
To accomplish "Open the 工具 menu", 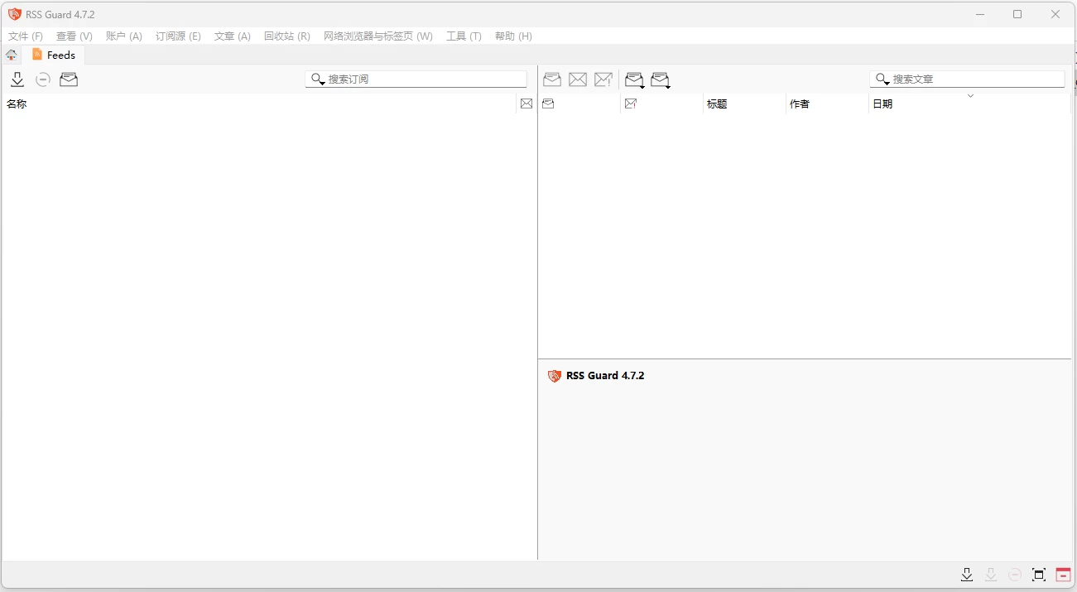I will 464,36.
